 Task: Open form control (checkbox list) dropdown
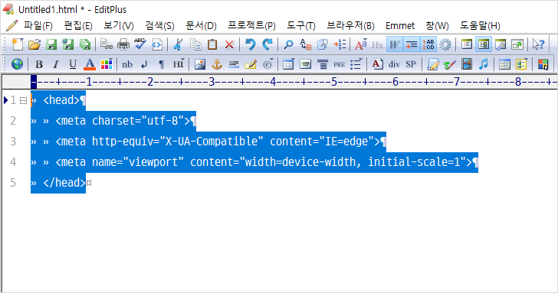(522, 64)
